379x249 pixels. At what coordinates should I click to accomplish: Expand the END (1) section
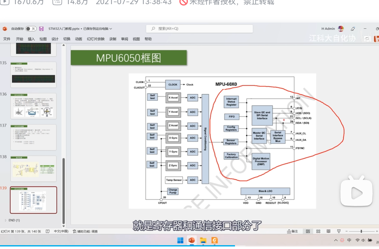click(x=6, y=220)
